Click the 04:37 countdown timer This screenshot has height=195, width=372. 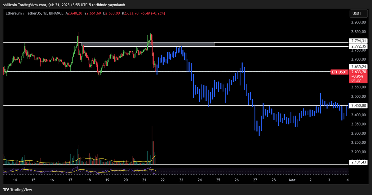[356, 81]
